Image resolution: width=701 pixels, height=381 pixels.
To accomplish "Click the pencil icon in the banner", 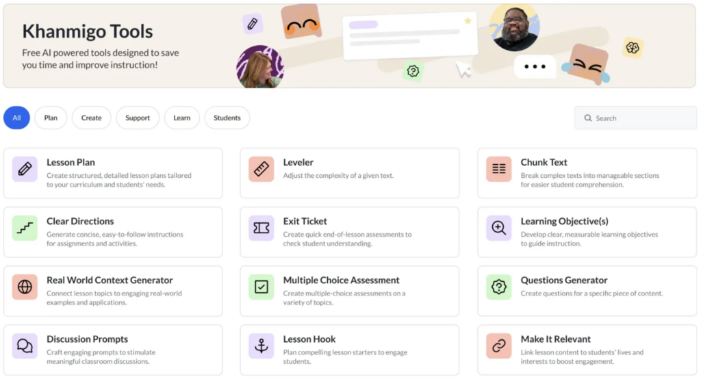I will coord(253,24).
